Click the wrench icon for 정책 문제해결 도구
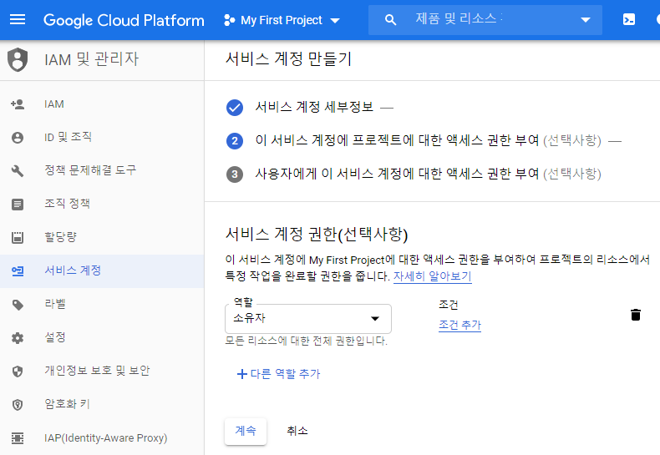Screen dimensions: 660x455 tap(18, 171)
